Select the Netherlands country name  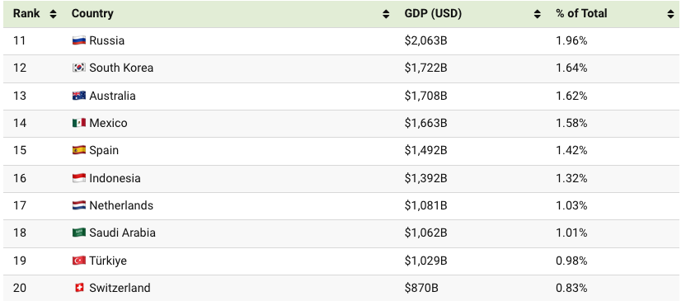tap(121, 205)
